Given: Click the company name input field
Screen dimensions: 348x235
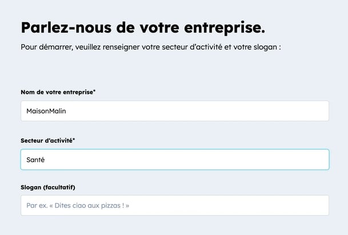Looking at the screenshot, I should point(174,111).
